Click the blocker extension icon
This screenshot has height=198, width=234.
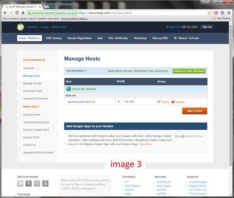pos(222,13)
